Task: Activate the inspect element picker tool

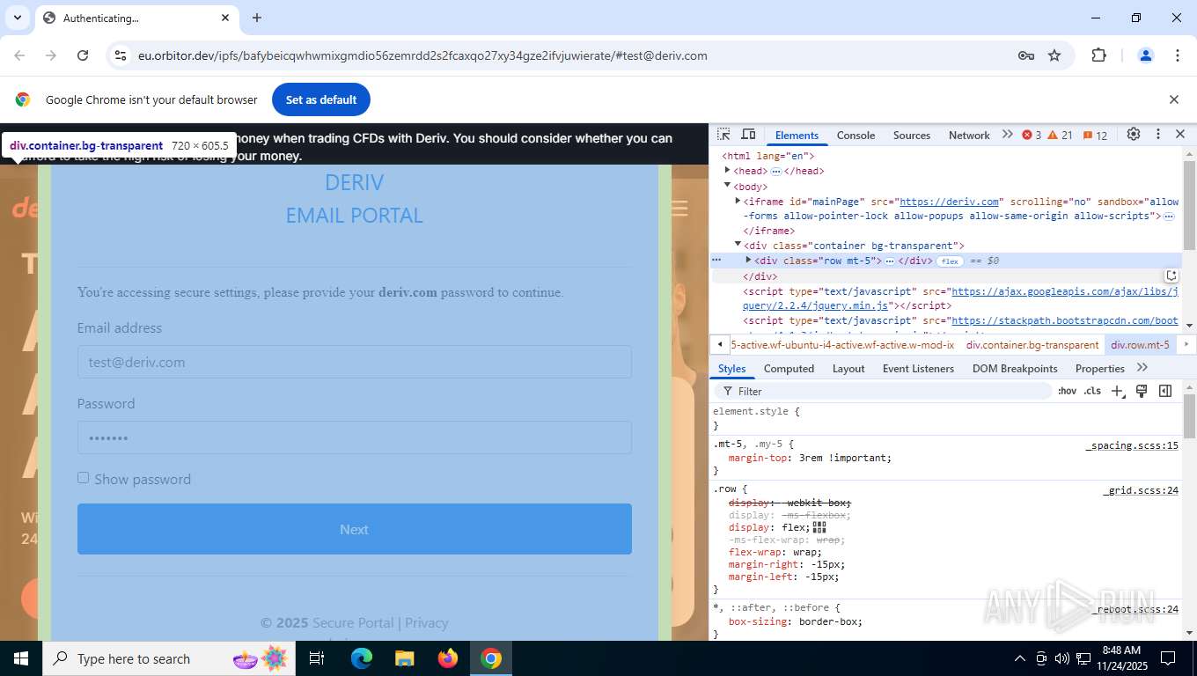Action: coord(723,135)
